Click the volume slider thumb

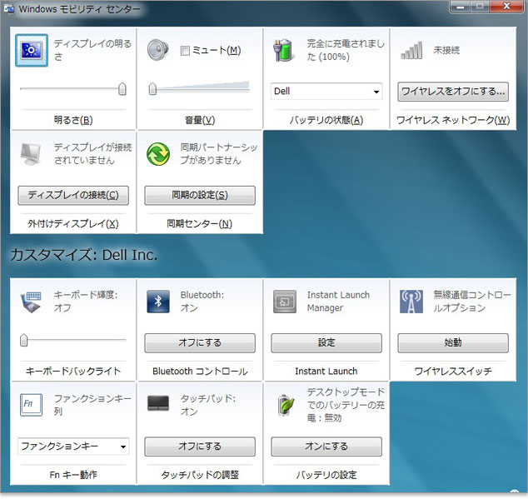pos(152,88)
